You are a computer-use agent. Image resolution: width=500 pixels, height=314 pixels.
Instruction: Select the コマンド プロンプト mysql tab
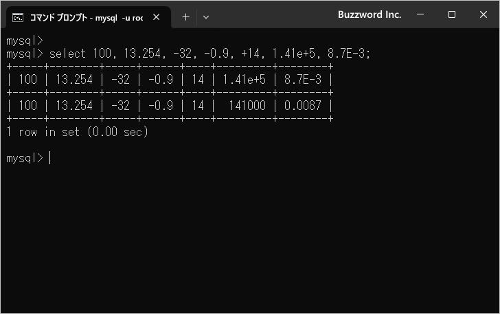click(86, 17)
